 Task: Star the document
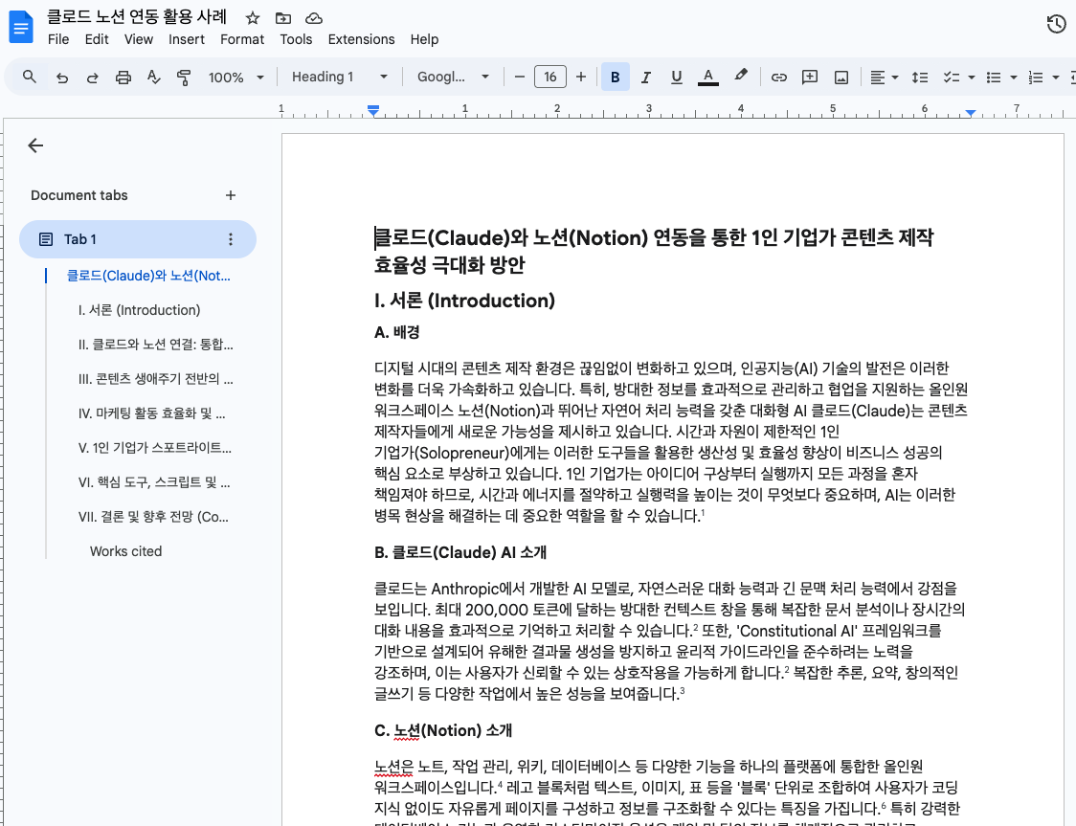pyautogui.click(x=252, y=17)
